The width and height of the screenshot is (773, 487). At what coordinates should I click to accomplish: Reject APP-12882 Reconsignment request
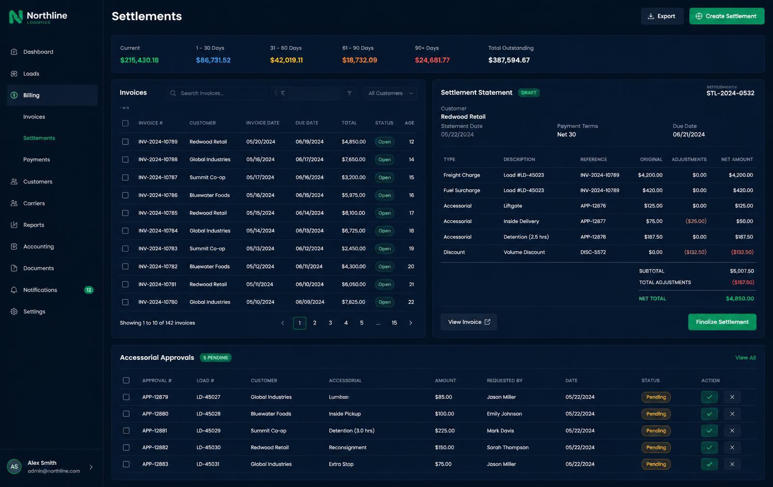732,447
